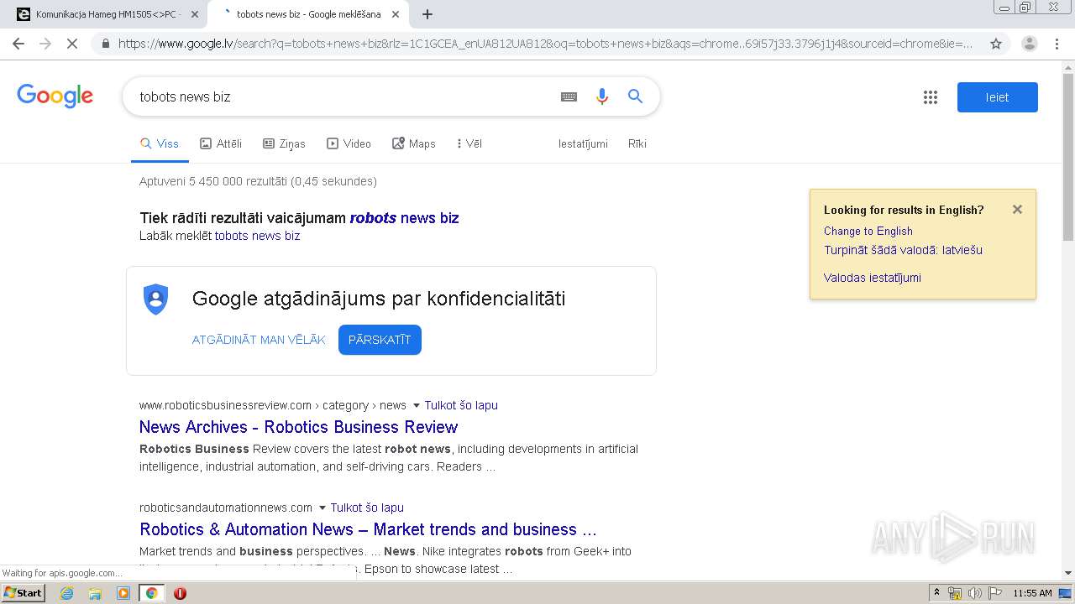Click the Chrome back arrow

pyautogui.click(x=18, y=44)
